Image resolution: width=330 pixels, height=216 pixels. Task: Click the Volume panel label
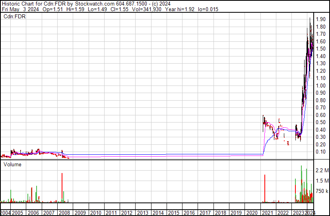[x=12, y=164]
